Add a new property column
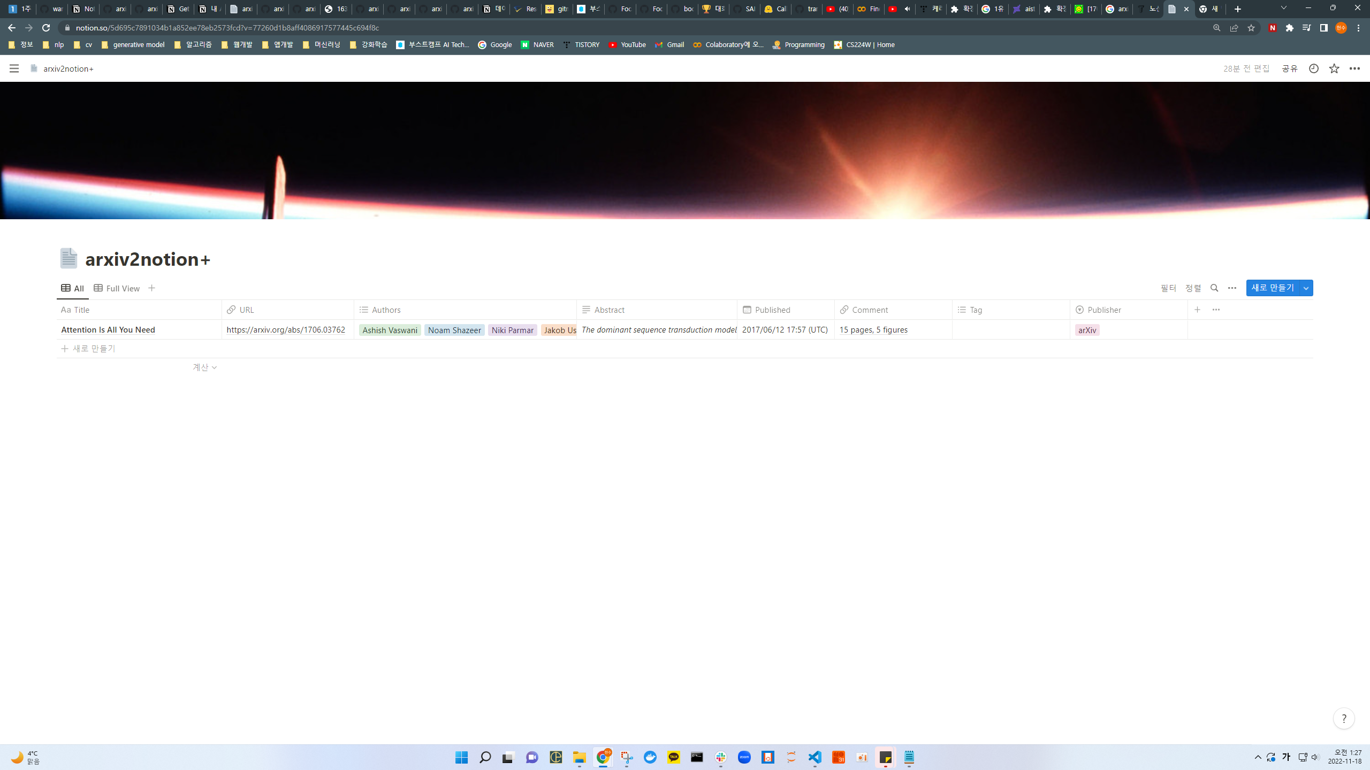 [1197, 310]
